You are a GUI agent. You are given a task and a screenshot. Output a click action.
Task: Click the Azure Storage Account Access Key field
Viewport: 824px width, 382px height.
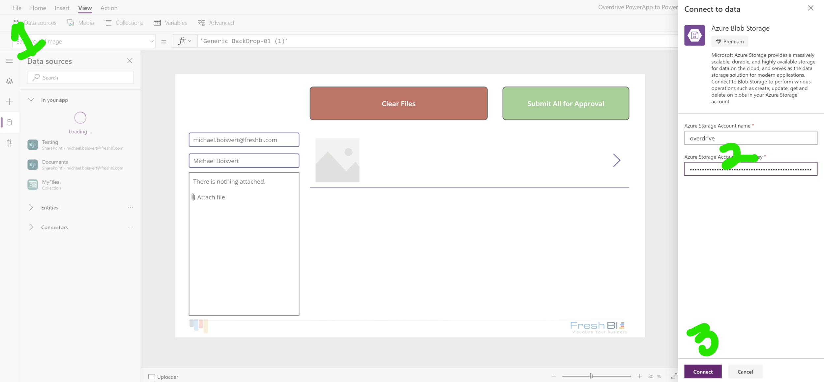coord(750,169)
